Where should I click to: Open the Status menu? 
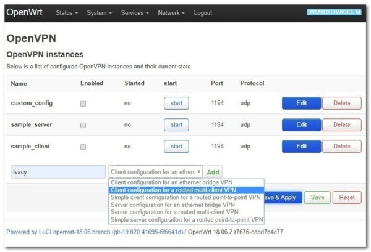pyautogui.click(x=67, y=13)
